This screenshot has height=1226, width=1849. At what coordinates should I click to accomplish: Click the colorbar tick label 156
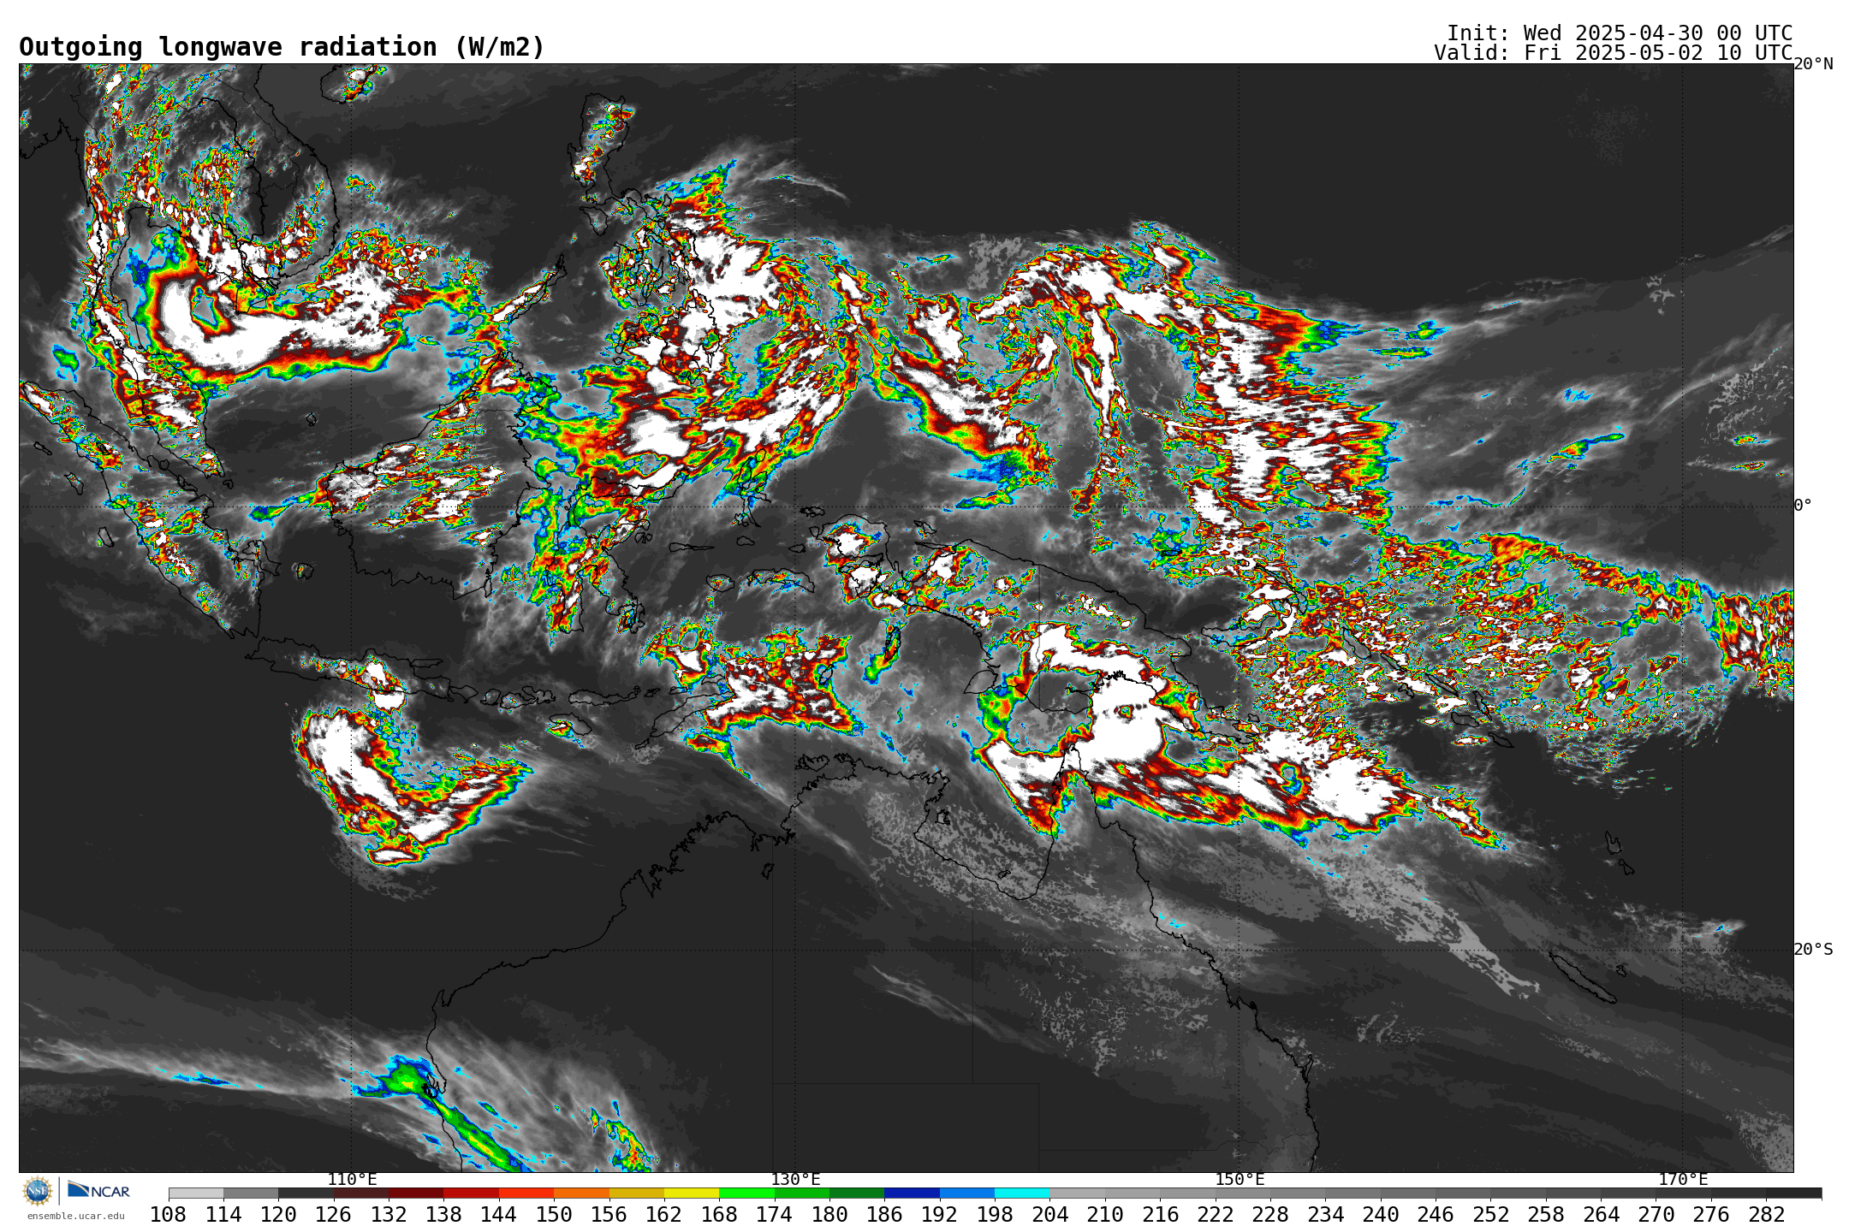(x=609, y=1215)
